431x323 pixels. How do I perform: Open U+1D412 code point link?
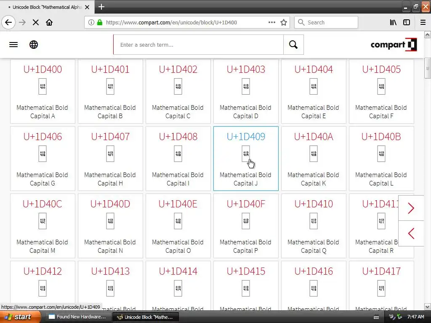pos(43,271)
